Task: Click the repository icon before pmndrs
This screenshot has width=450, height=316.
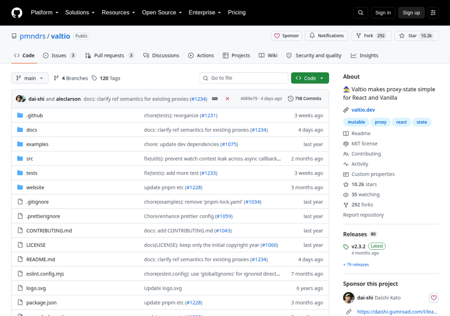Action: [14, 36]
